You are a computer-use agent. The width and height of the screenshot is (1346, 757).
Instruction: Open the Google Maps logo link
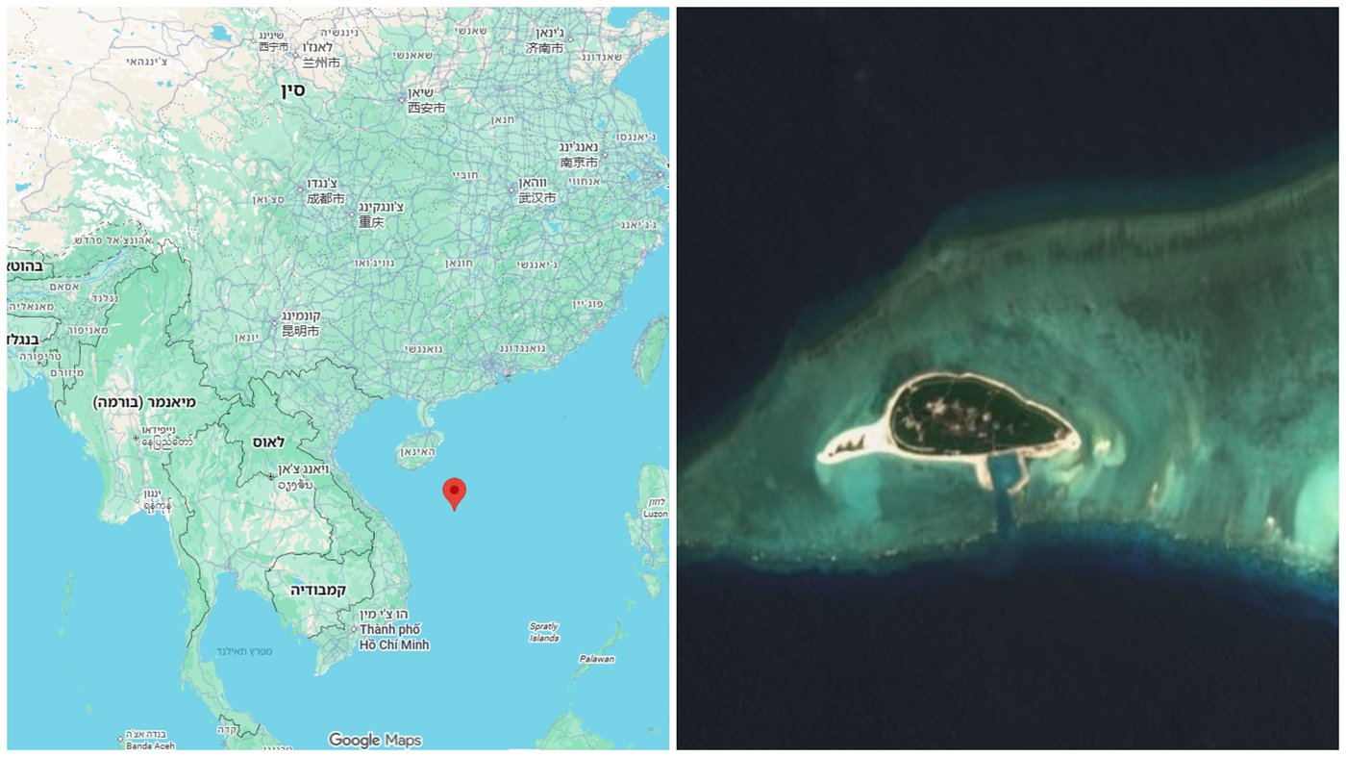[x=375, y=740]
